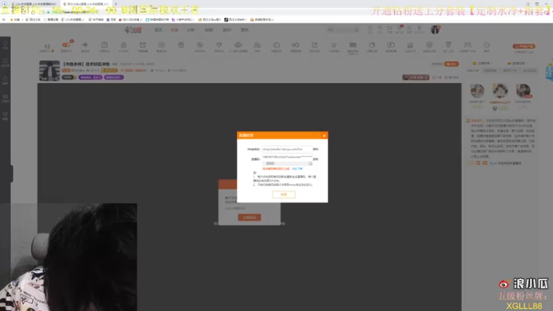Screen dimensions: 553x311
Task: Click the pencil edit icon in the toolbar
Action: 315,45
